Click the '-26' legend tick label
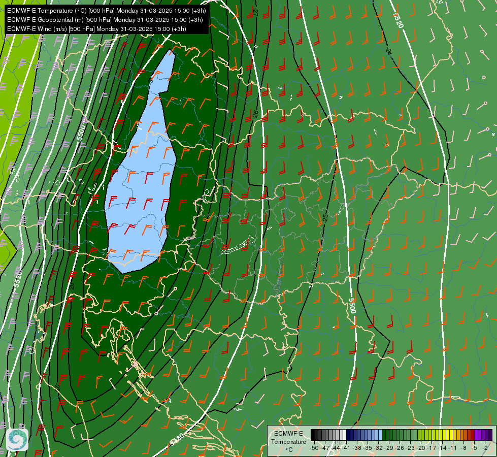This screenshot has width=497, height=457. [x=400, y=448]
